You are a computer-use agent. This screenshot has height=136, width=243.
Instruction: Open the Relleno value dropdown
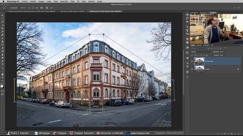pos(225,55)
